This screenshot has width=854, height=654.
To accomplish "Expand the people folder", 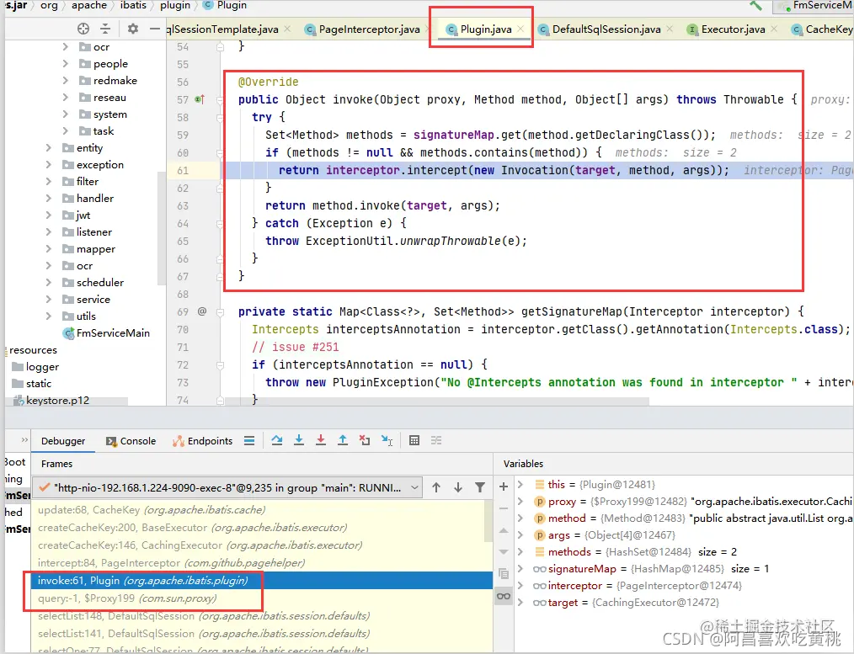I will (66, 64).
